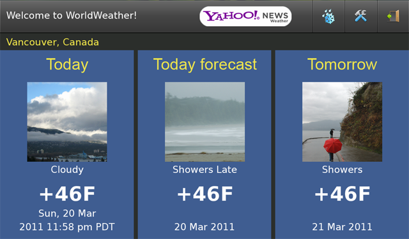This screenshot has width=409, height=239.
Task: Click the Today forecast panel heading
Action: click(x=204, y=64)
